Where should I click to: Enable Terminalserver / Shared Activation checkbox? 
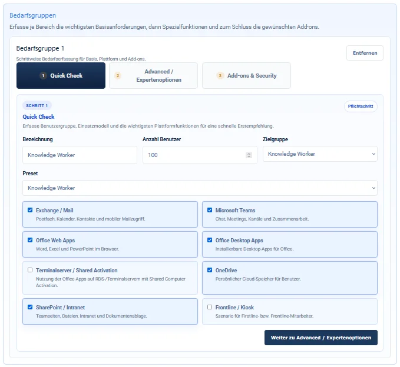pyautogui.click(x=30, y=270)
